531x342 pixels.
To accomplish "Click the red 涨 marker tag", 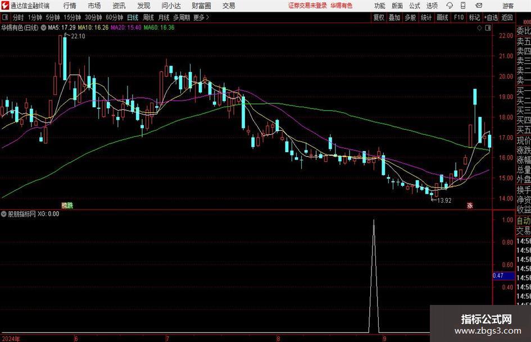I will point(470,205).
